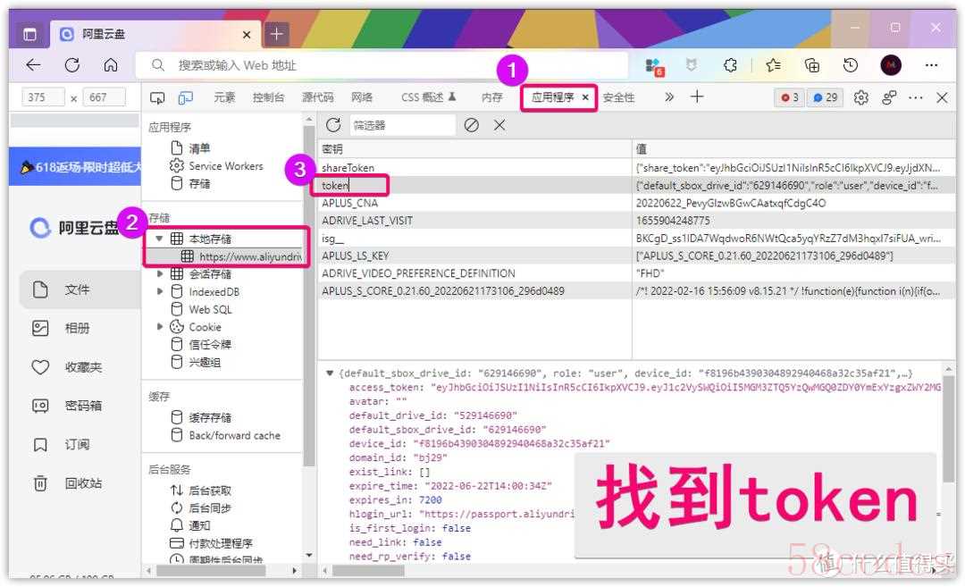Click the profile avatar icon
Viewport: 965px width, 587px height.
coord(891,65)
